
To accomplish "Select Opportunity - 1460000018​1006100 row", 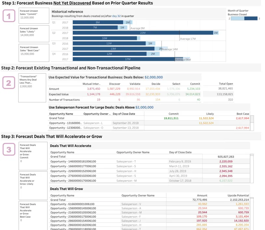I will [x=73, y=161].
